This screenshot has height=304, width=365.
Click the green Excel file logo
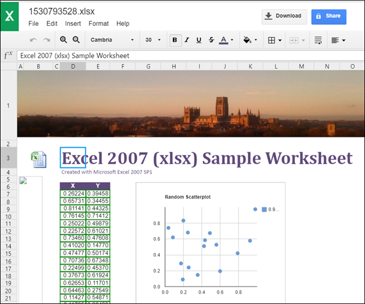(x=10, y=16)
